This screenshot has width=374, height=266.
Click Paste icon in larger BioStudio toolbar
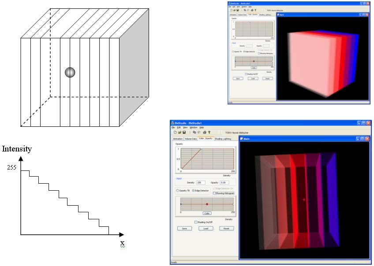[198, 133]
